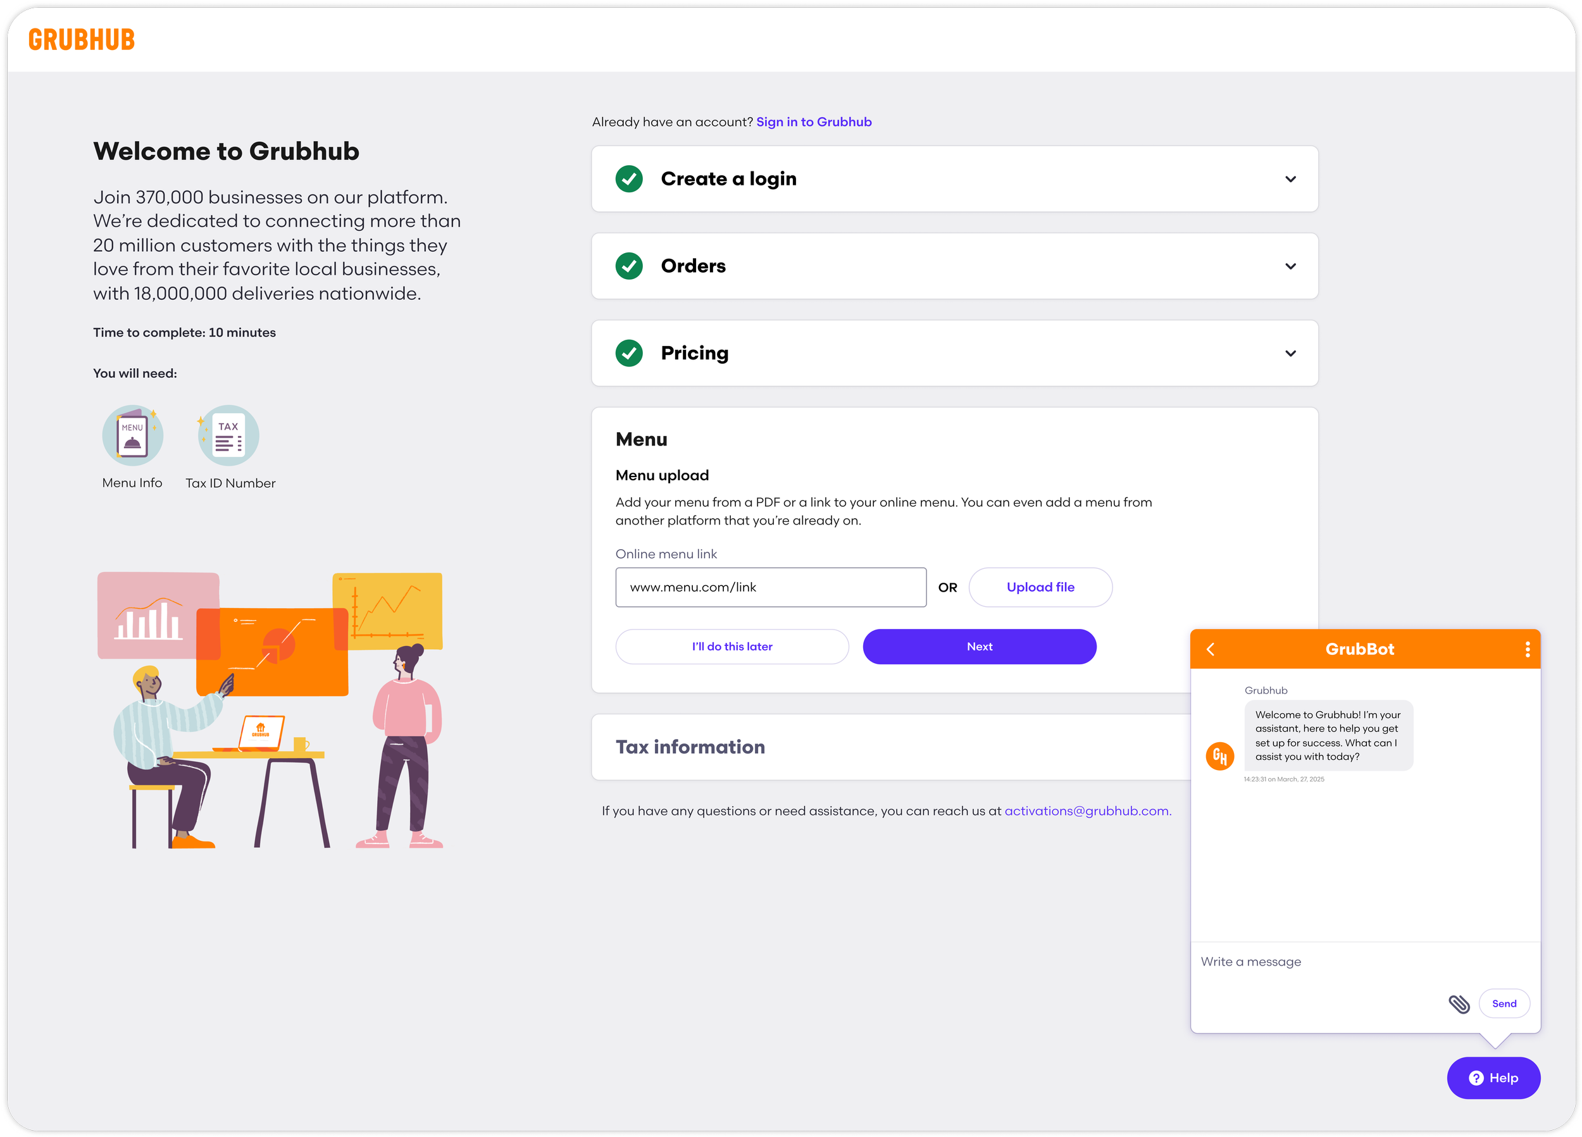
Task: Click the Menu Info icon
Action: [132, 436]
